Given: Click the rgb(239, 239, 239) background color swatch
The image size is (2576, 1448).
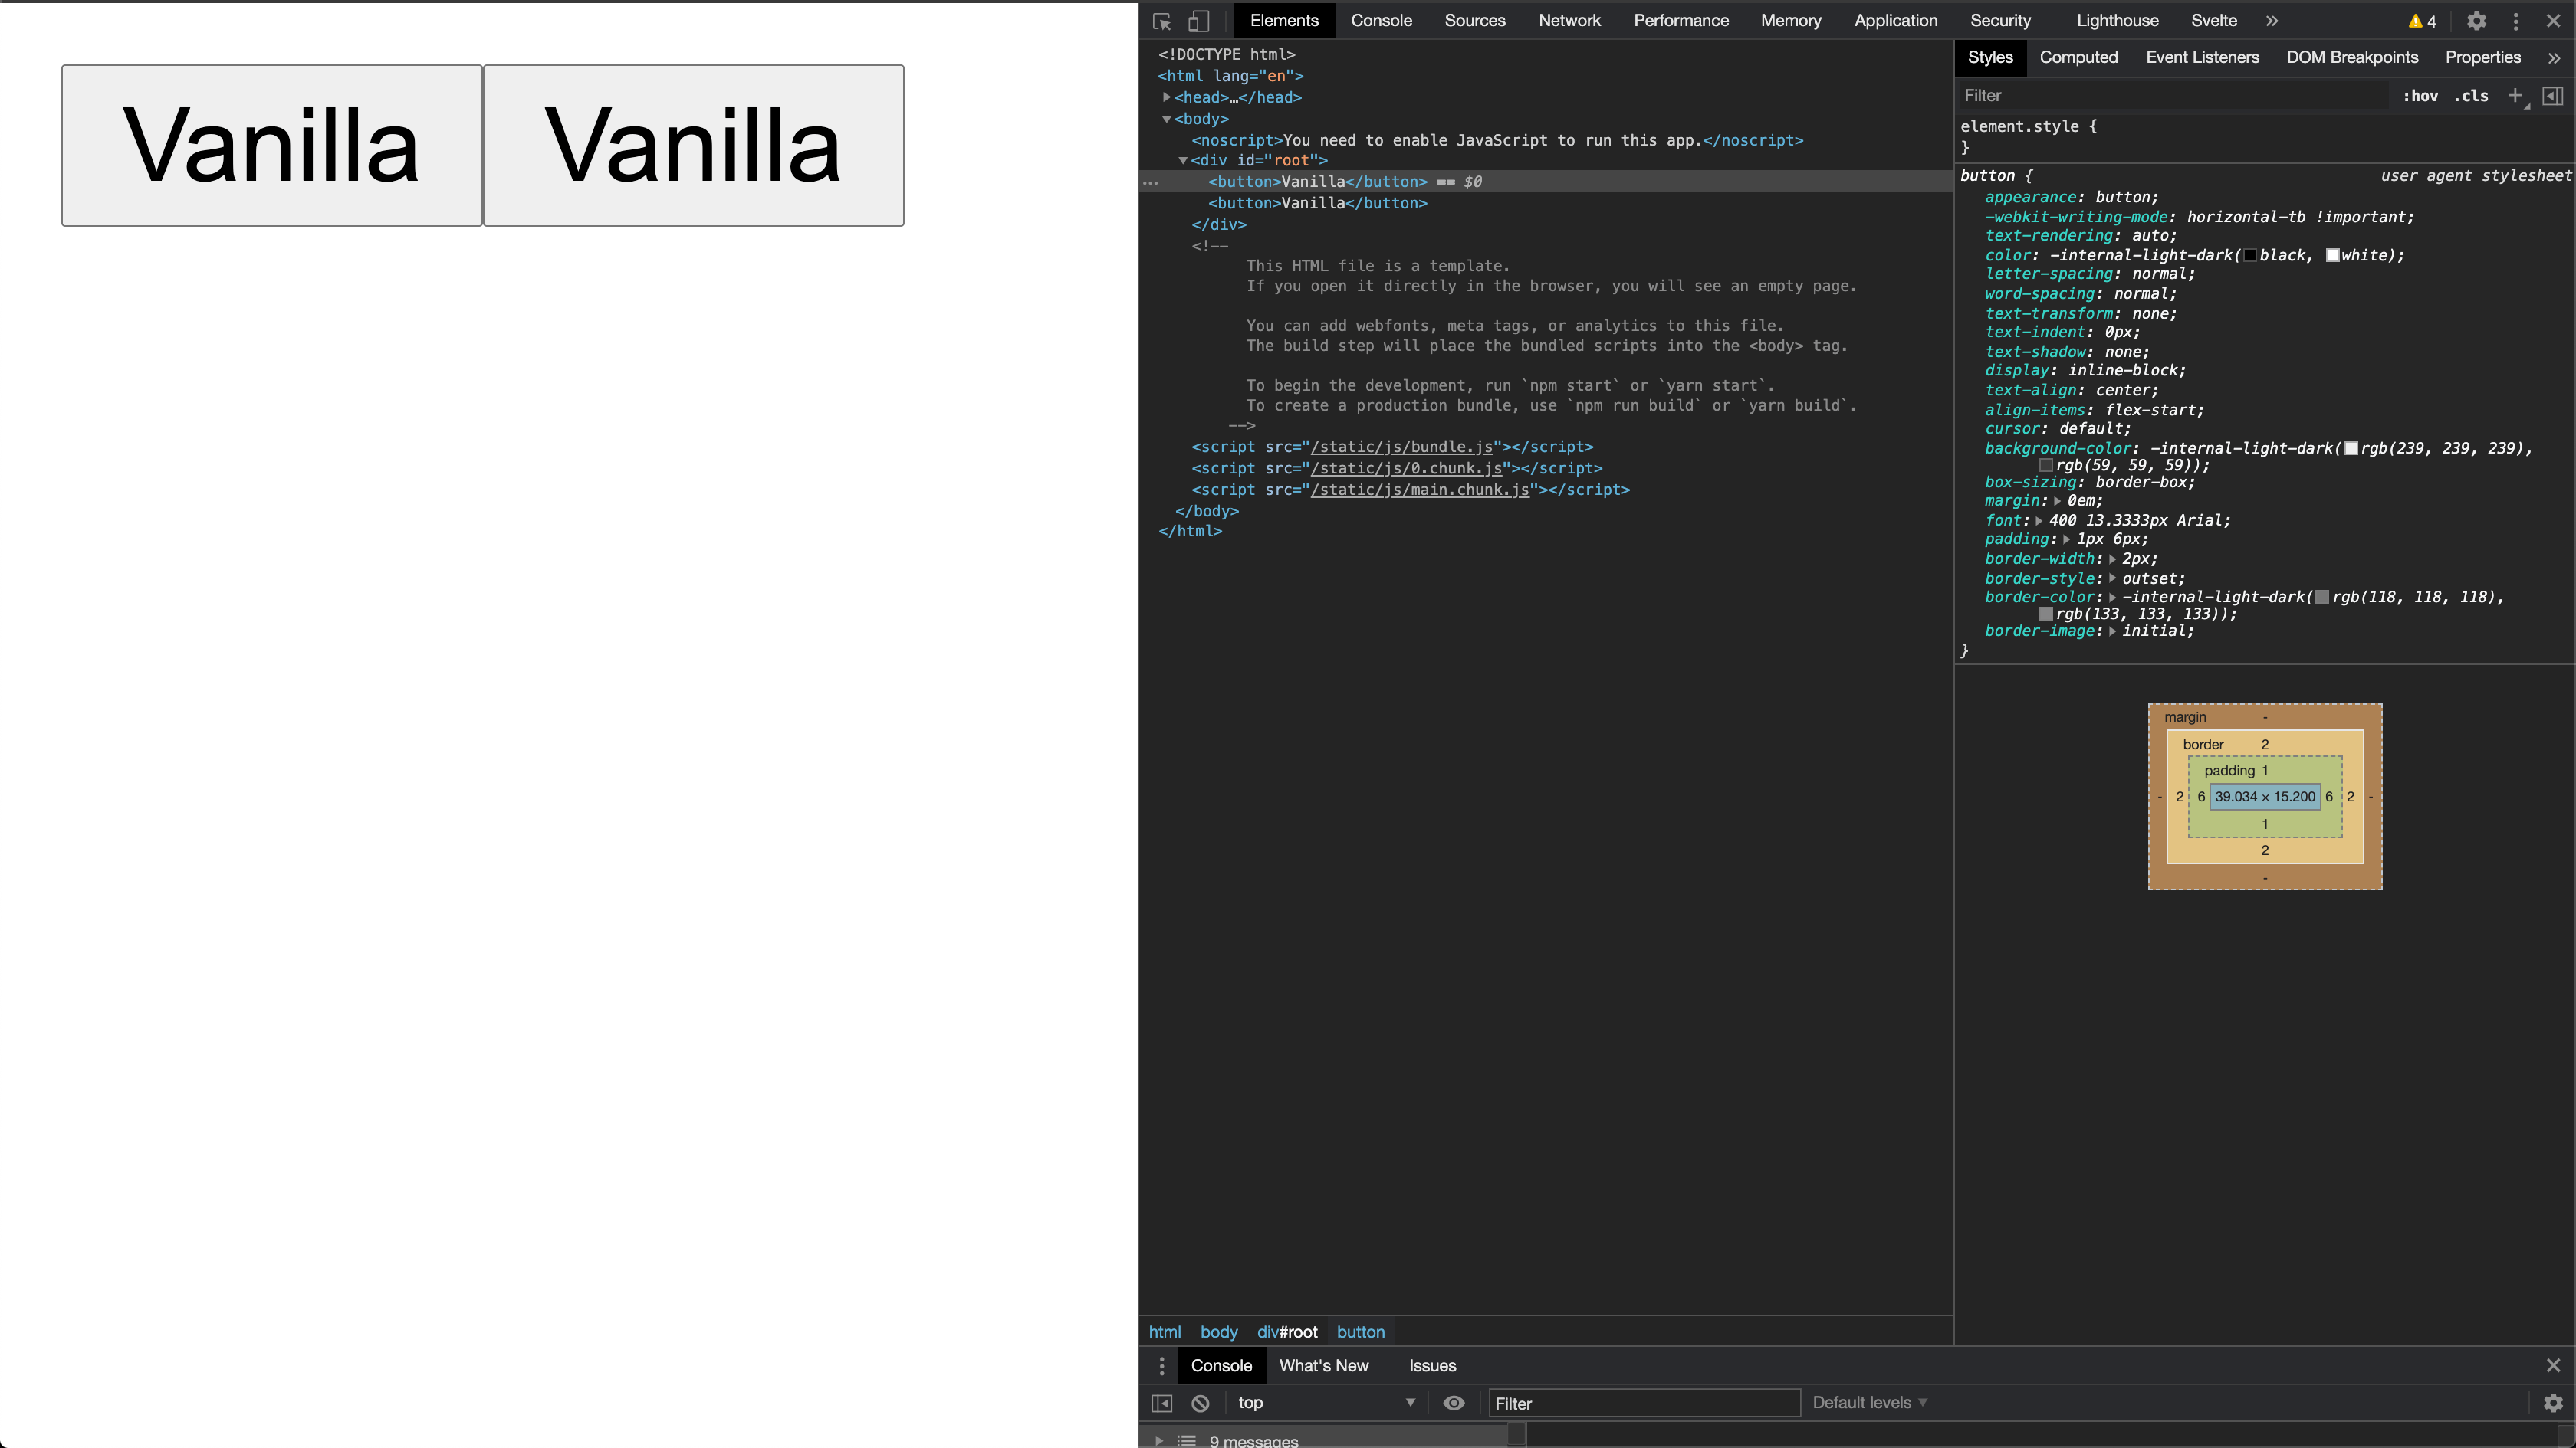Looking at the screenshot, I should pos(2352,449).
